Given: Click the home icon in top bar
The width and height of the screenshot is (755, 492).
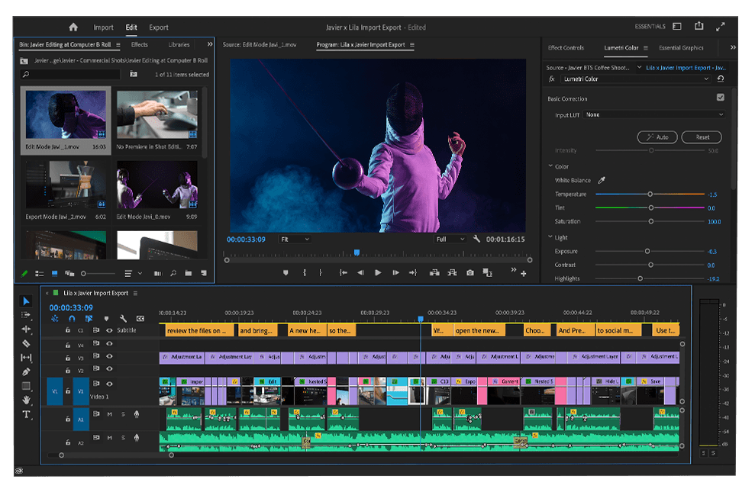Looking at the screenshot, I should [73, 27].
